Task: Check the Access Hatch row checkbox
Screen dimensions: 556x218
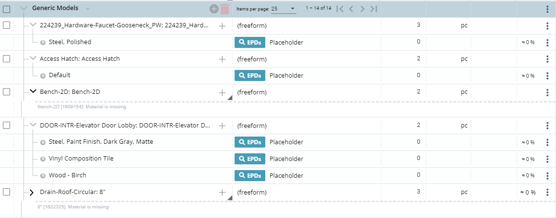Action: 7,58
